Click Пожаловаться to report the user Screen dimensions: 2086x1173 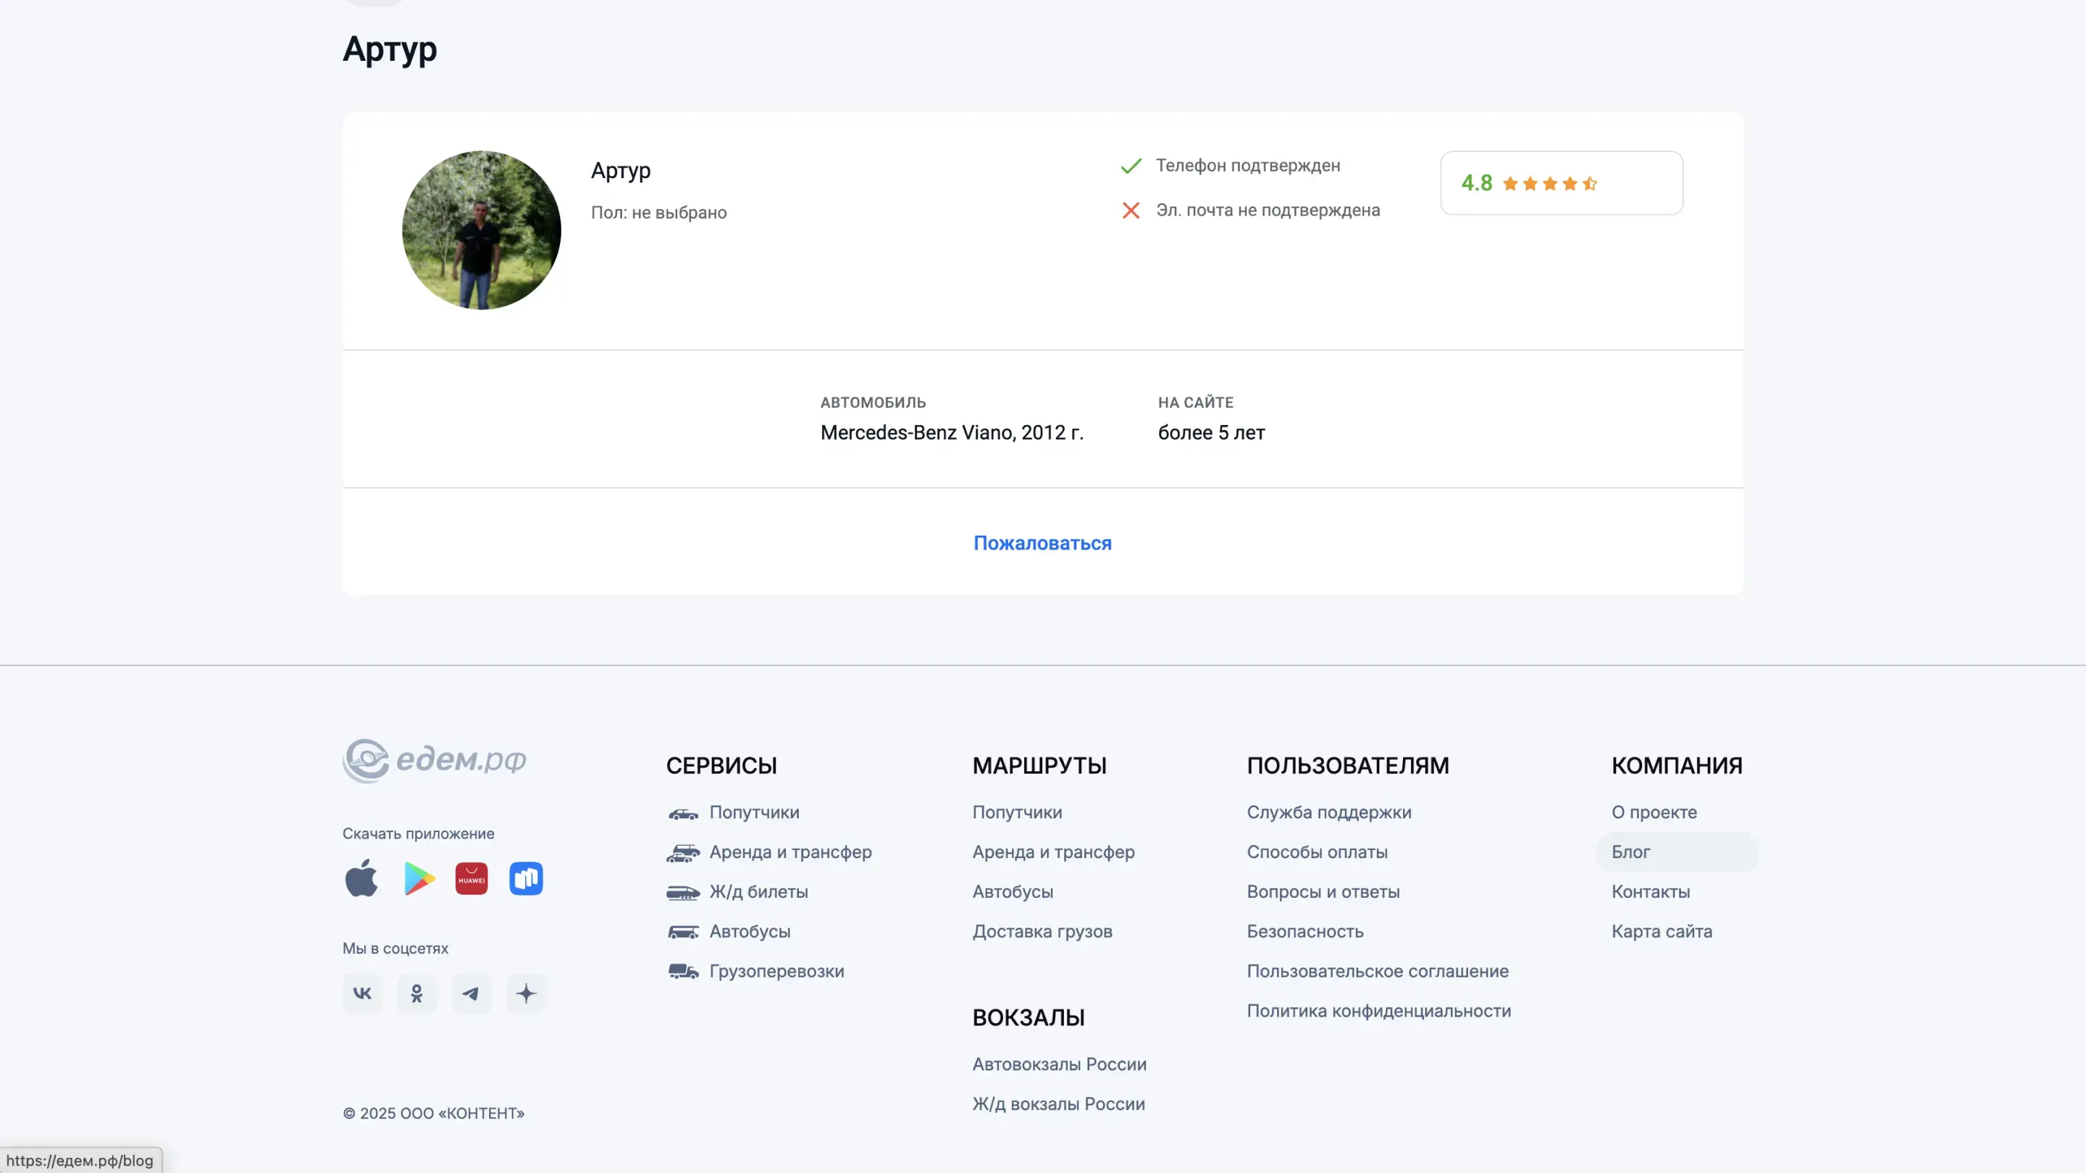(1042, 543)
